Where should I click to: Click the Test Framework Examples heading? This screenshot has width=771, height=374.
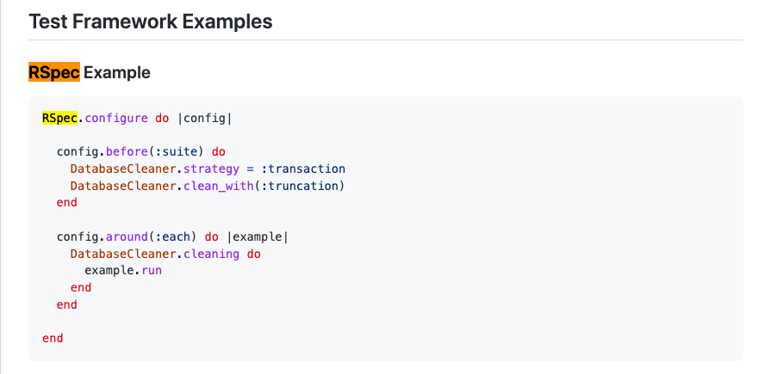coord(151,21)
